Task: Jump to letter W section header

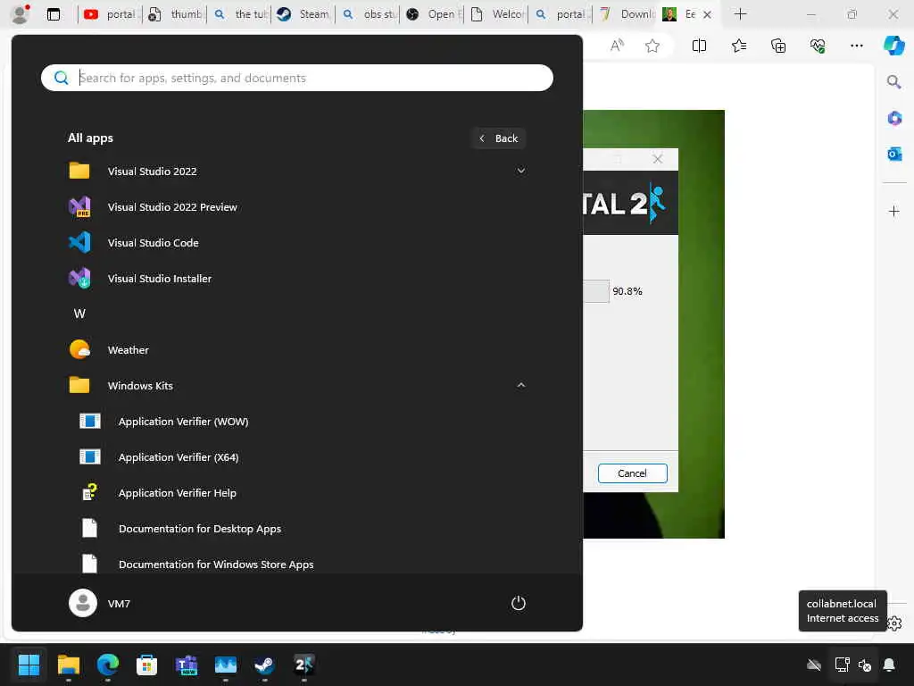Action: (x=79, y=314)
